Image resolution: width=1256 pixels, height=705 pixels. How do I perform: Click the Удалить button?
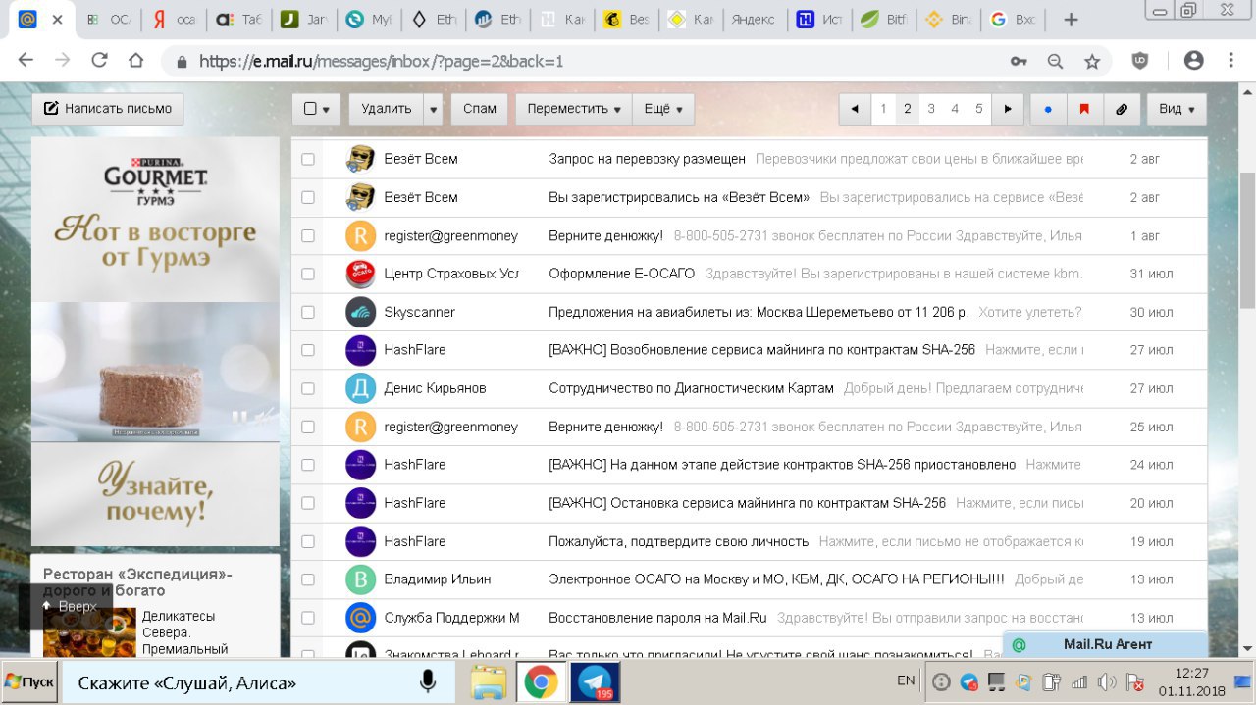click(386, 109)
